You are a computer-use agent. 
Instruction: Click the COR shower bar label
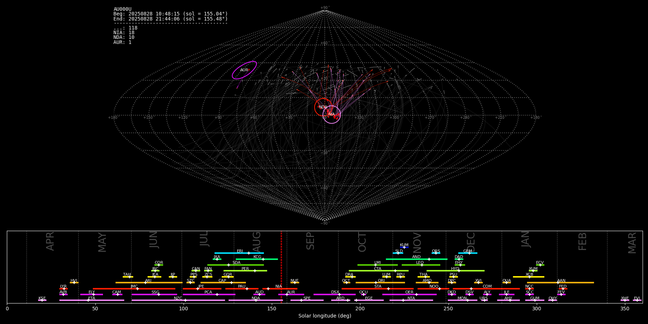coord(159,263)
